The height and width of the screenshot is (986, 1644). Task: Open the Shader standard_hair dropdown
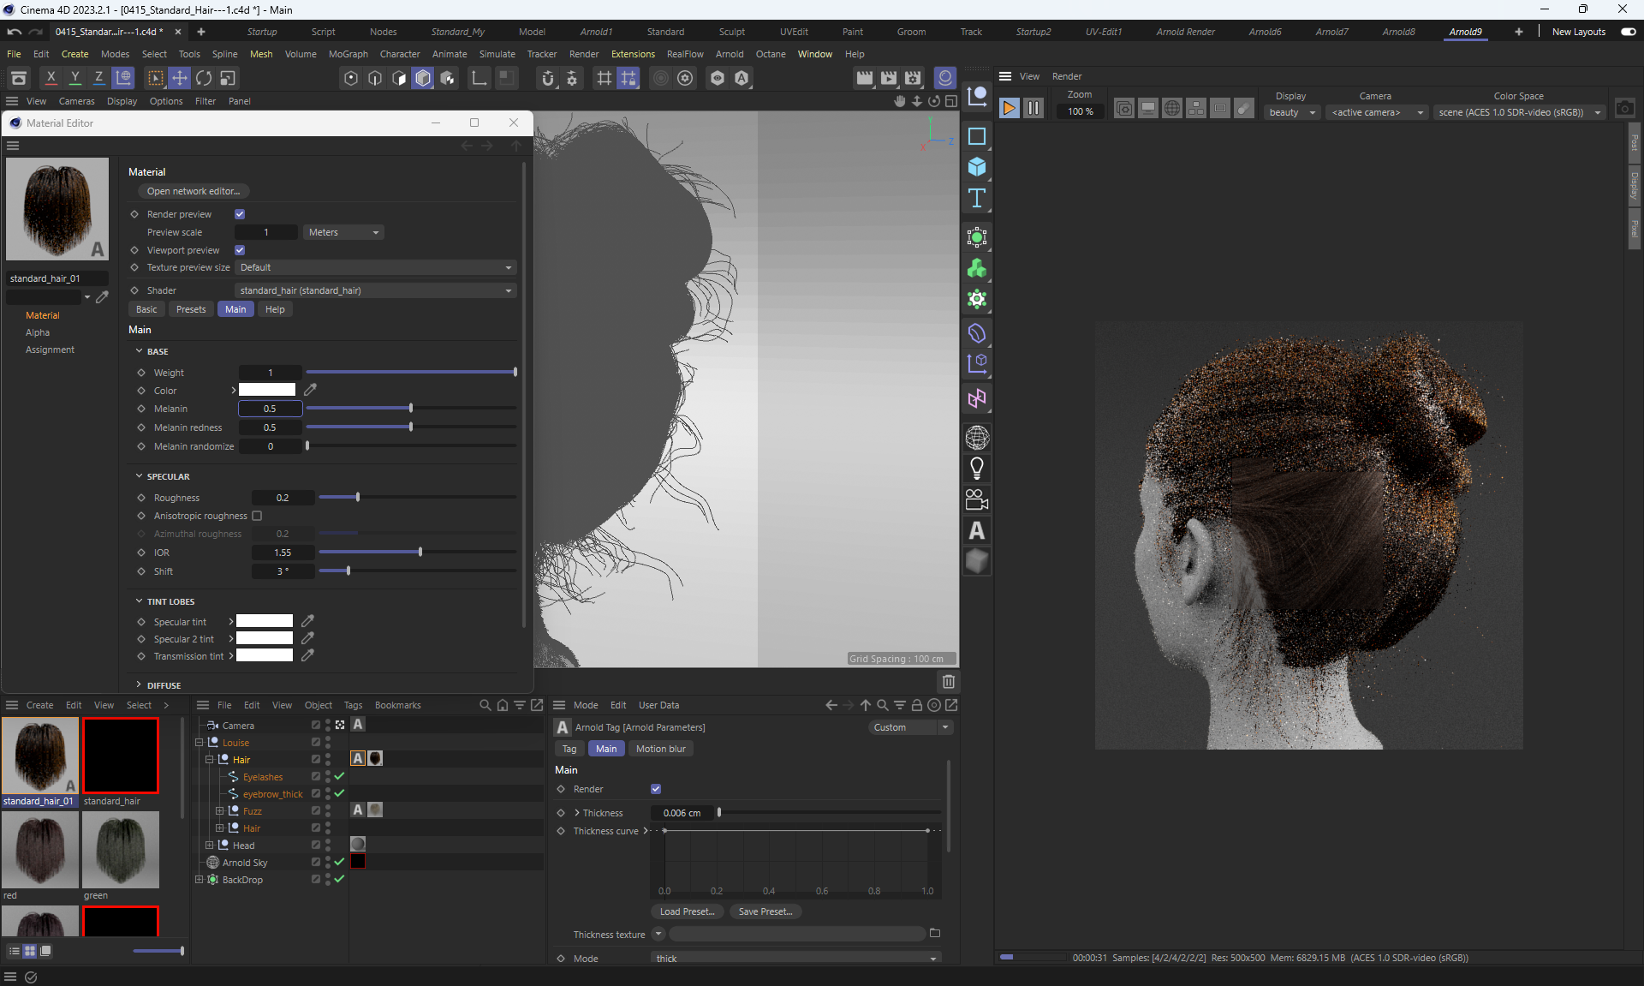point(375,290)
